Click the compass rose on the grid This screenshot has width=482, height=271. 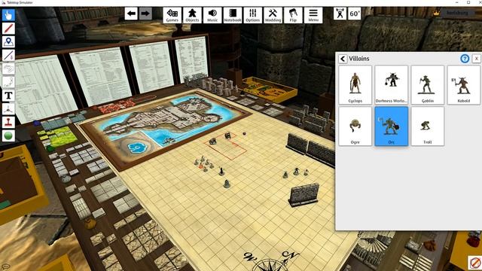coord(270,261)
